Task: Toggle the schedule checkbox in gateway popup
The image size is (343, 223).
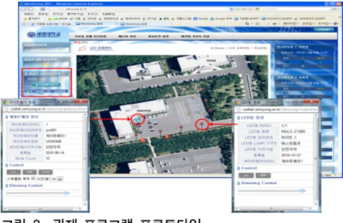Action: 33,179
